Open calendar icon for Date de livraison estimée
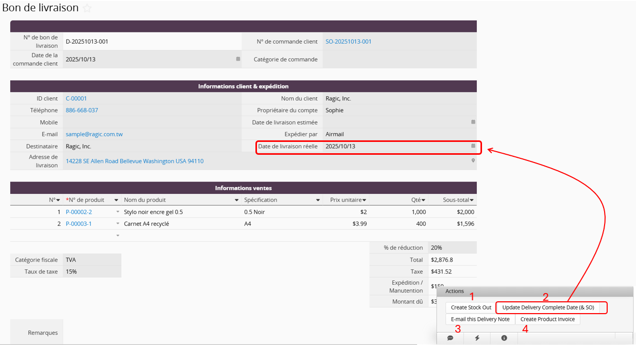The width and height of the screenshot is (636, 345). (473, 122)
